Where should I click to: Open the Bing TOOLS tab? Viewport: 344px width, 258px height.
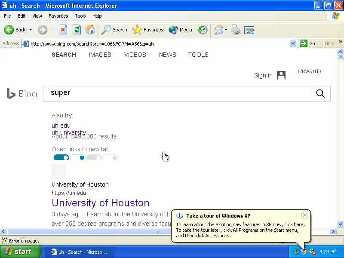pyautogui.click(x=198, y=55)
